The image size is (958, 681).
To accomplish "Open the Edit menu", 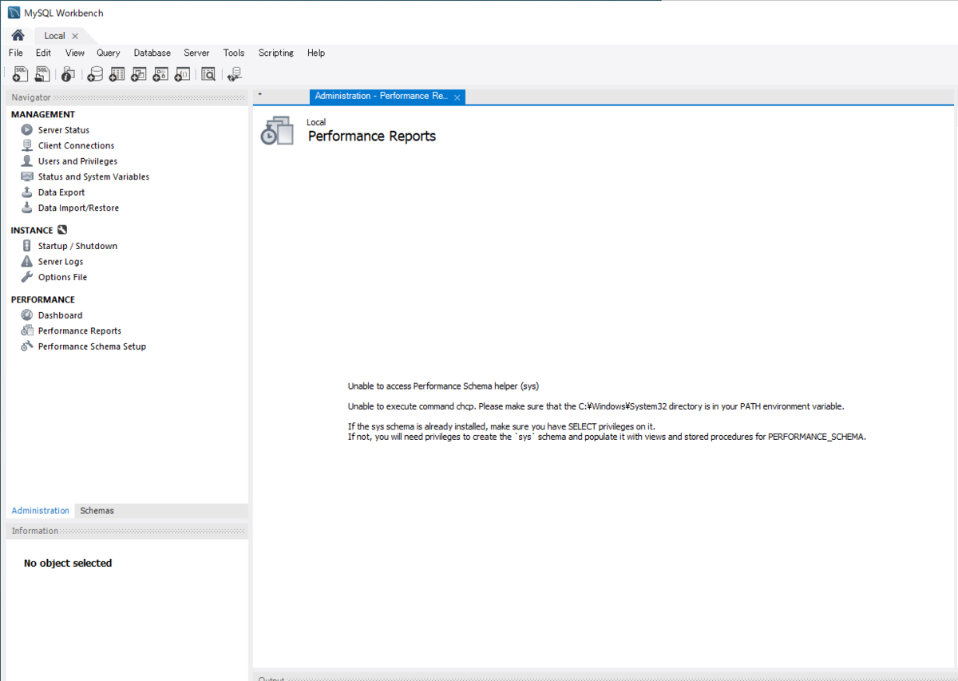I will coord(43,53).
